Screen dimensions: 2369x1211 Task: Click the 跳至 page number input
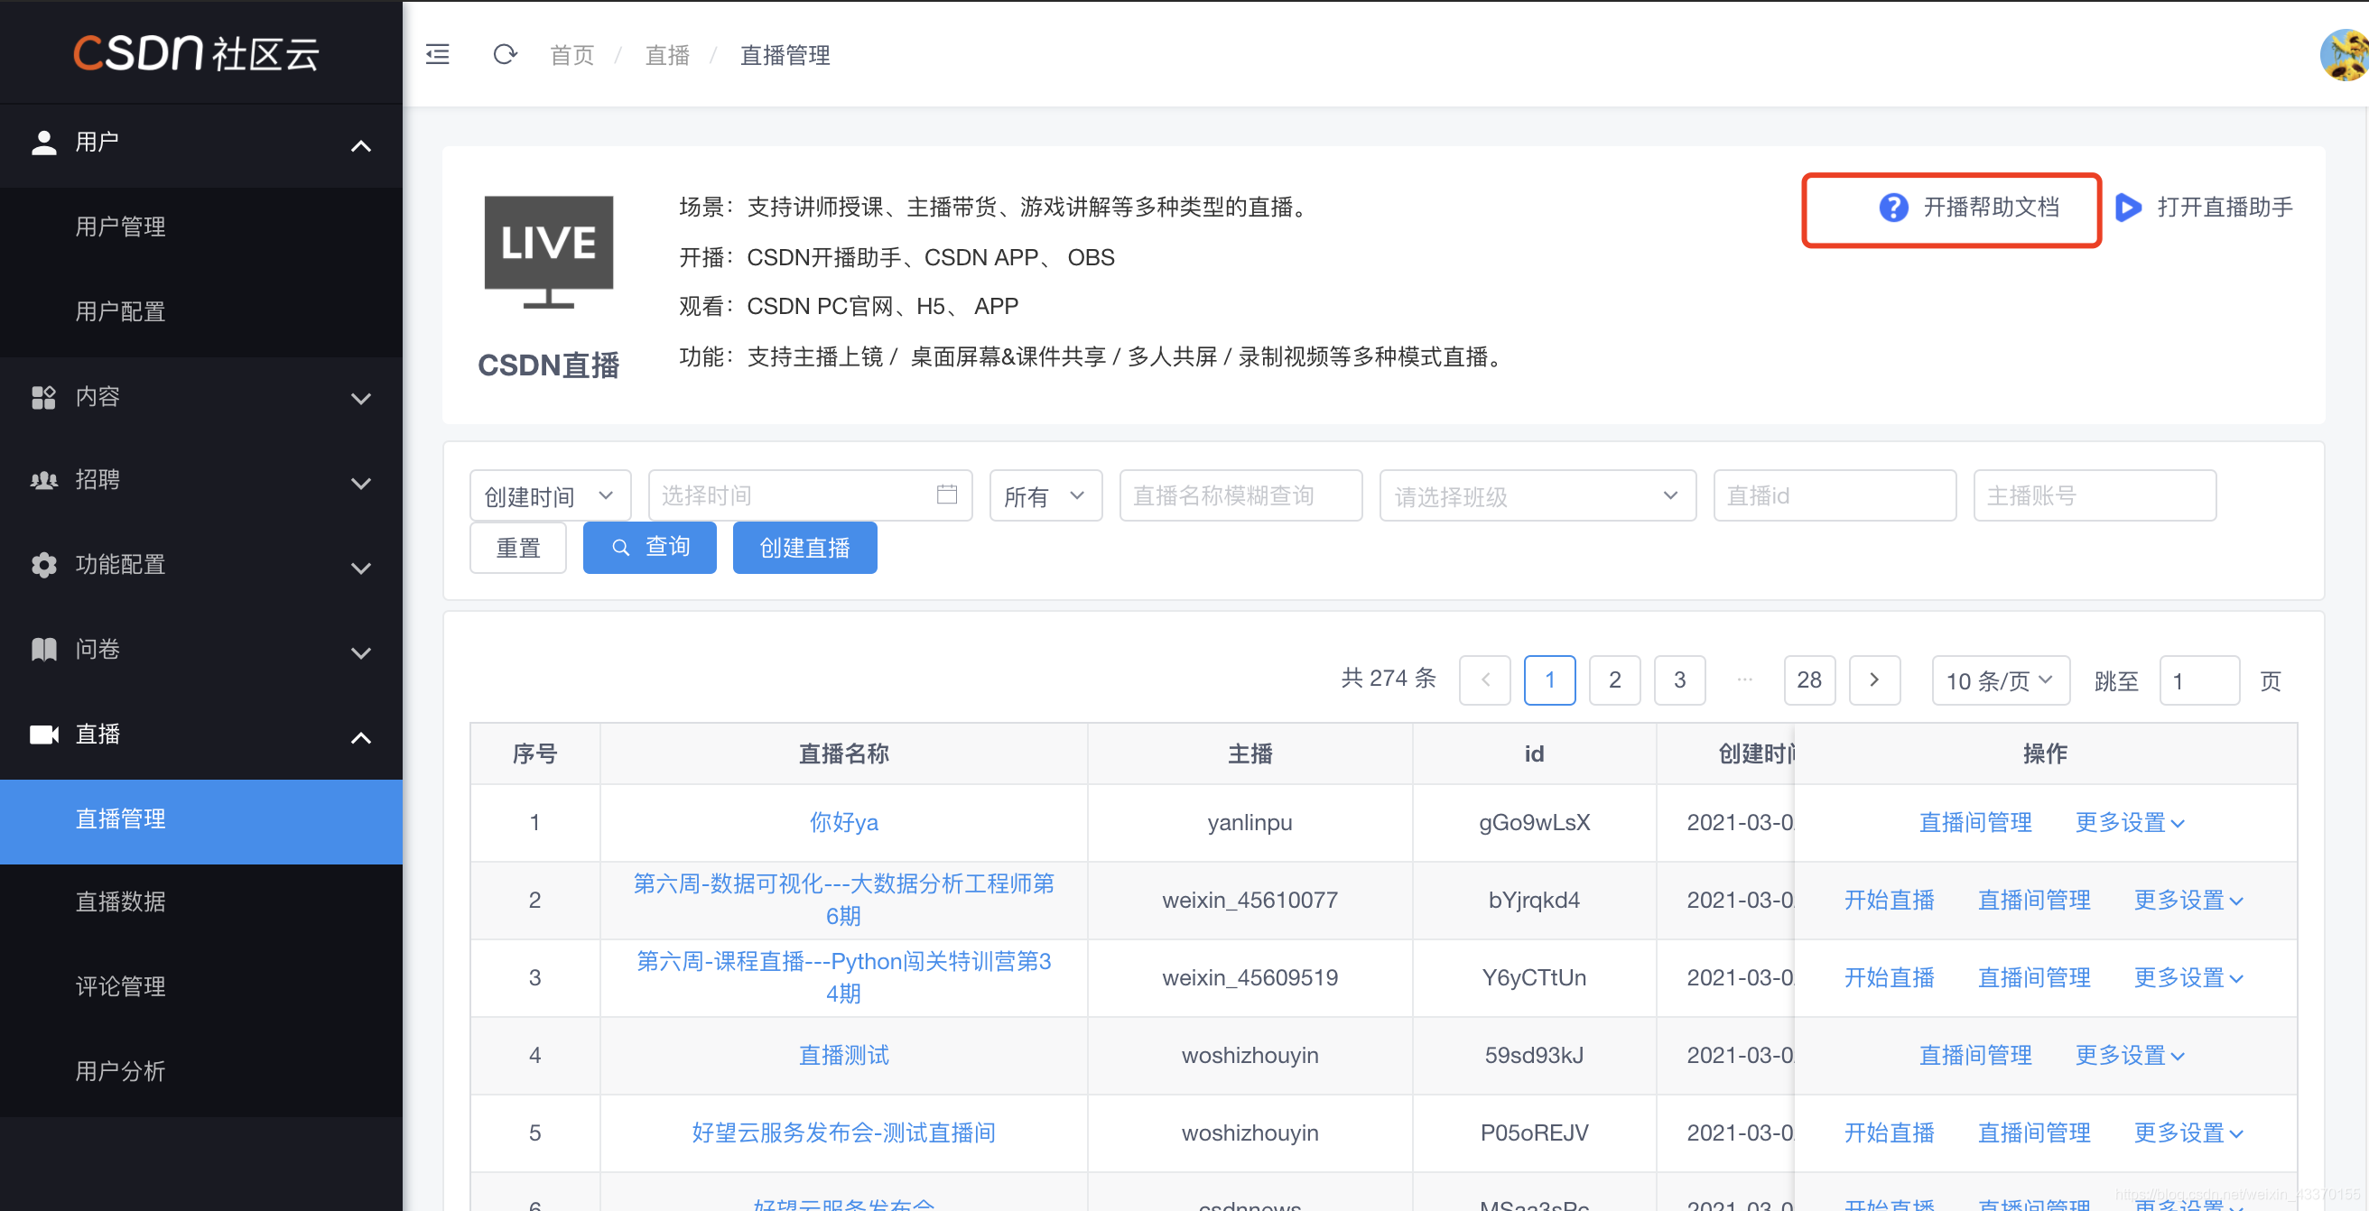[2199, 680]
